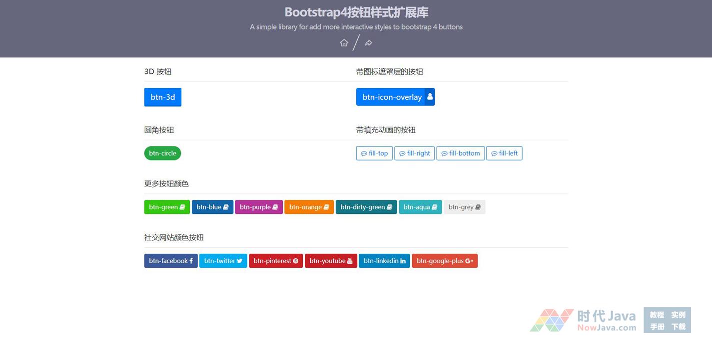Click the btn-orange button
The height and width of the screenshot is (358, 712).
[309, 207]
